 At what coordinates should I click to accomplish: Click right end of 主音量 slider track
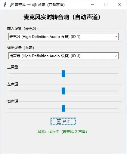click(117, 74)
